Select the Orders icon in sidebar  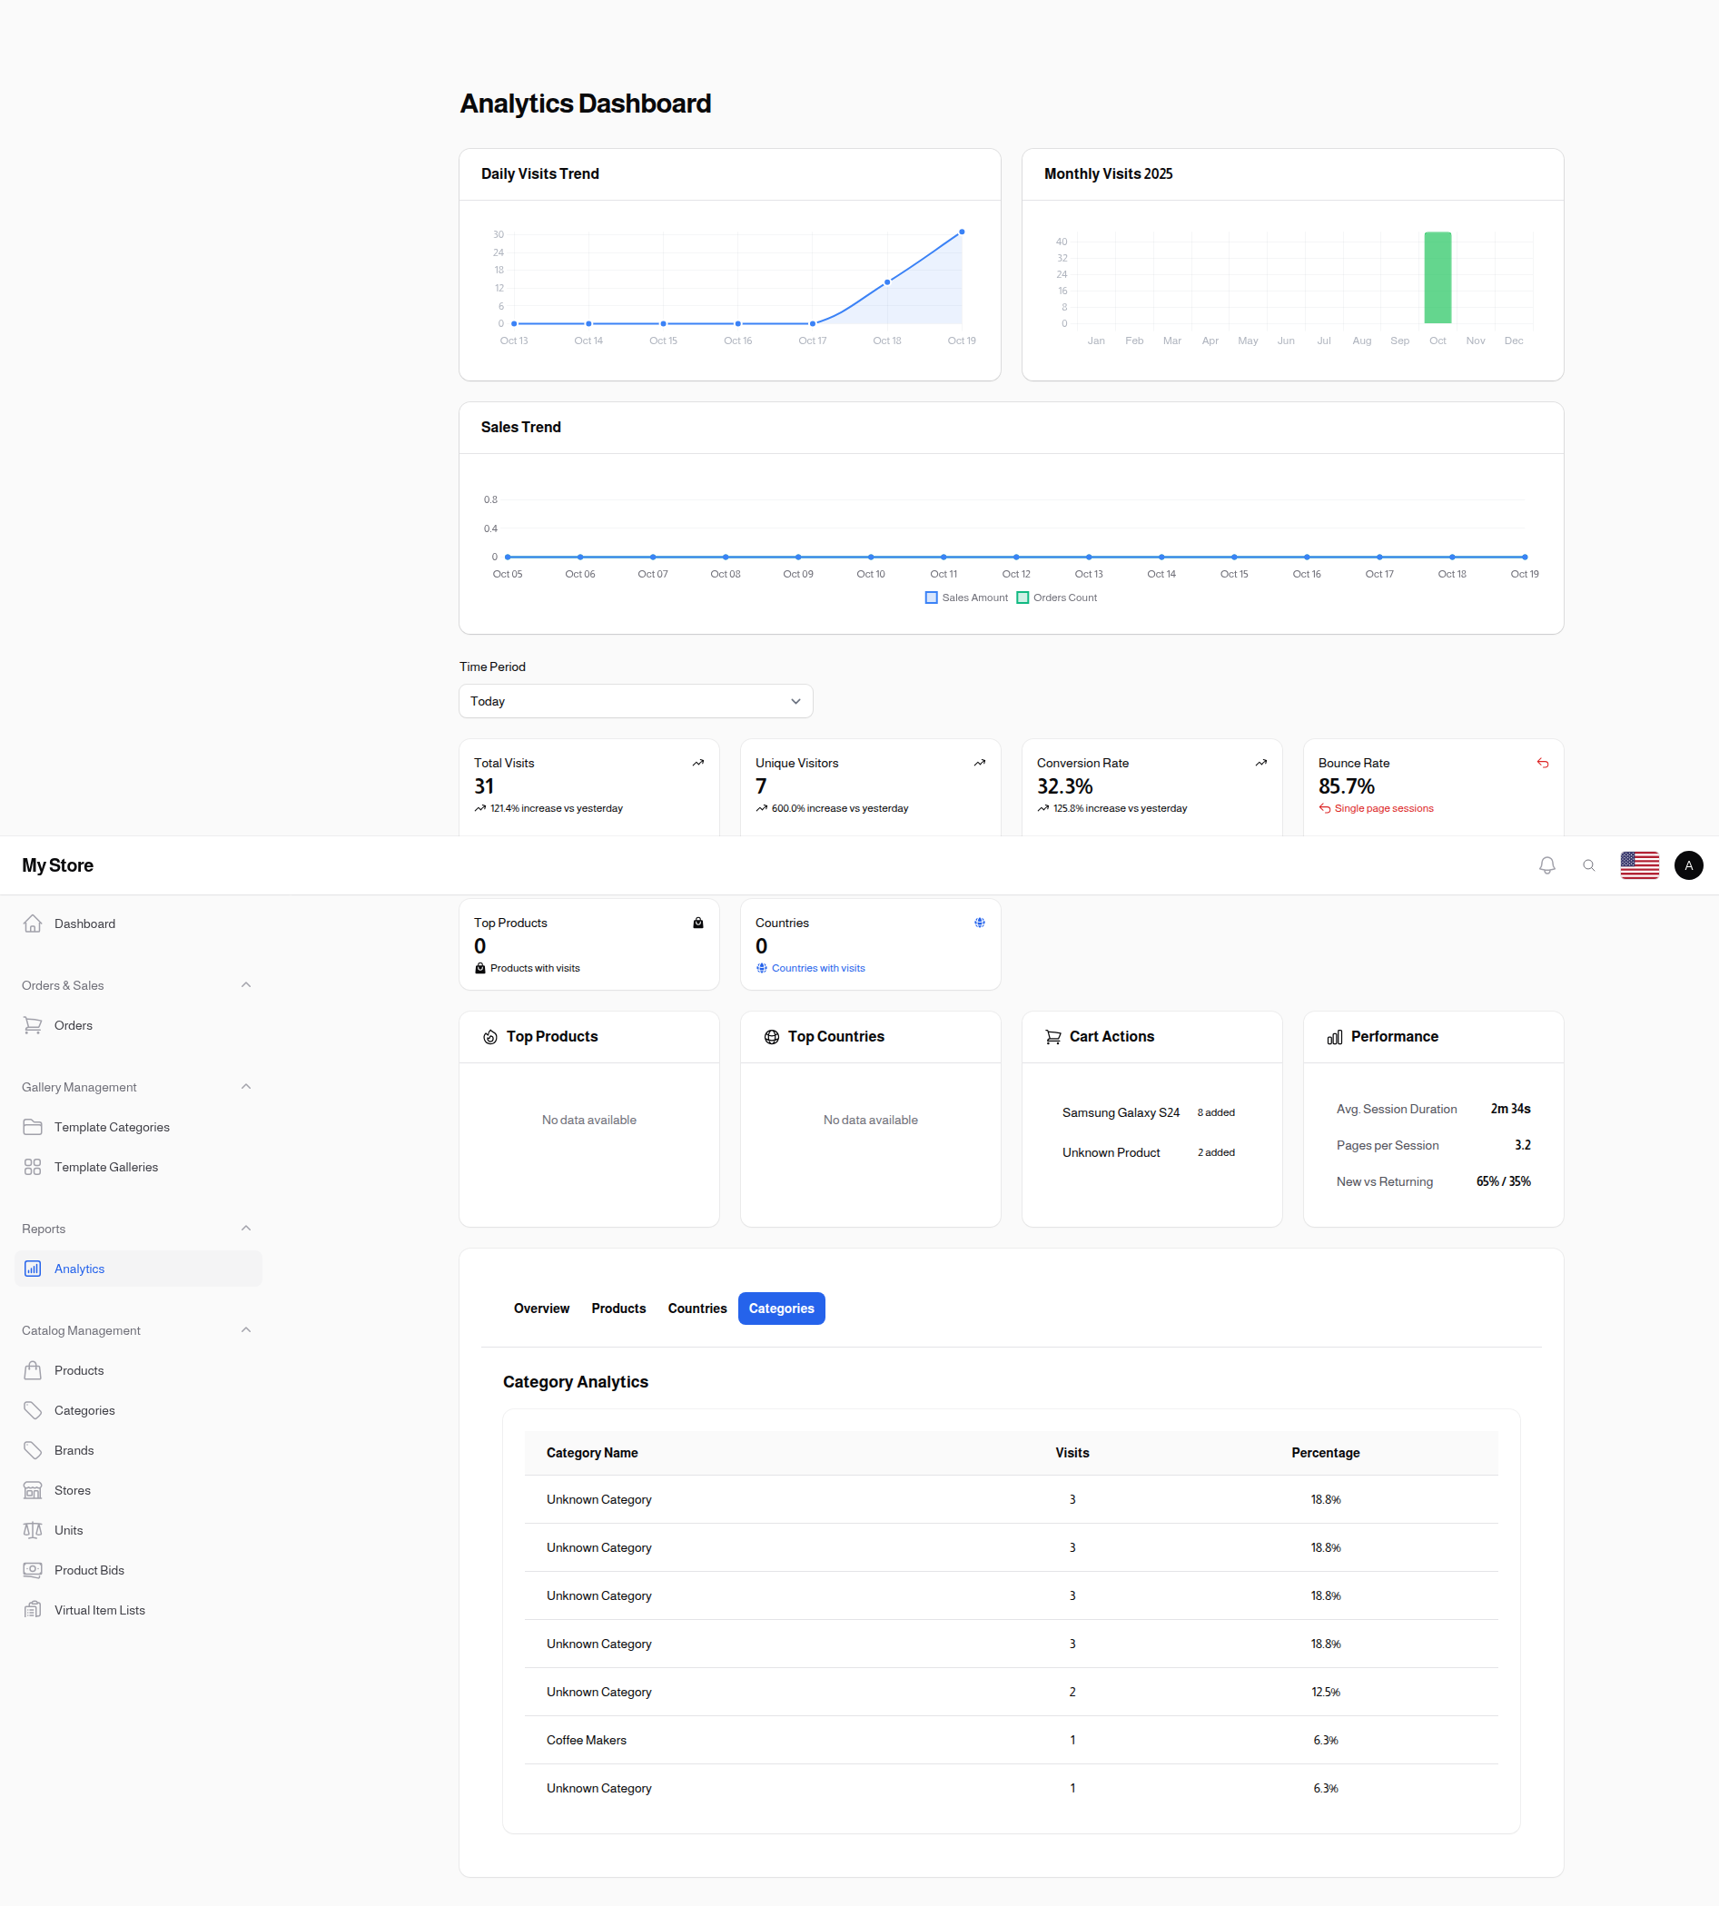(x=33, y=1025)
